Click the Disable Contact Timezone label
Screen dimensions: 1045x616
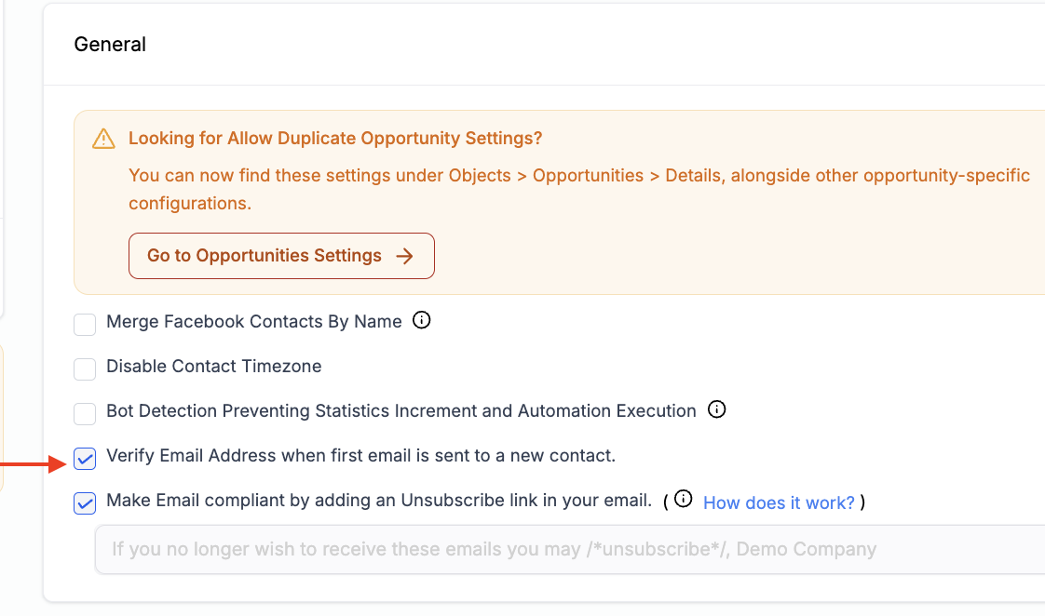[213, 366]
